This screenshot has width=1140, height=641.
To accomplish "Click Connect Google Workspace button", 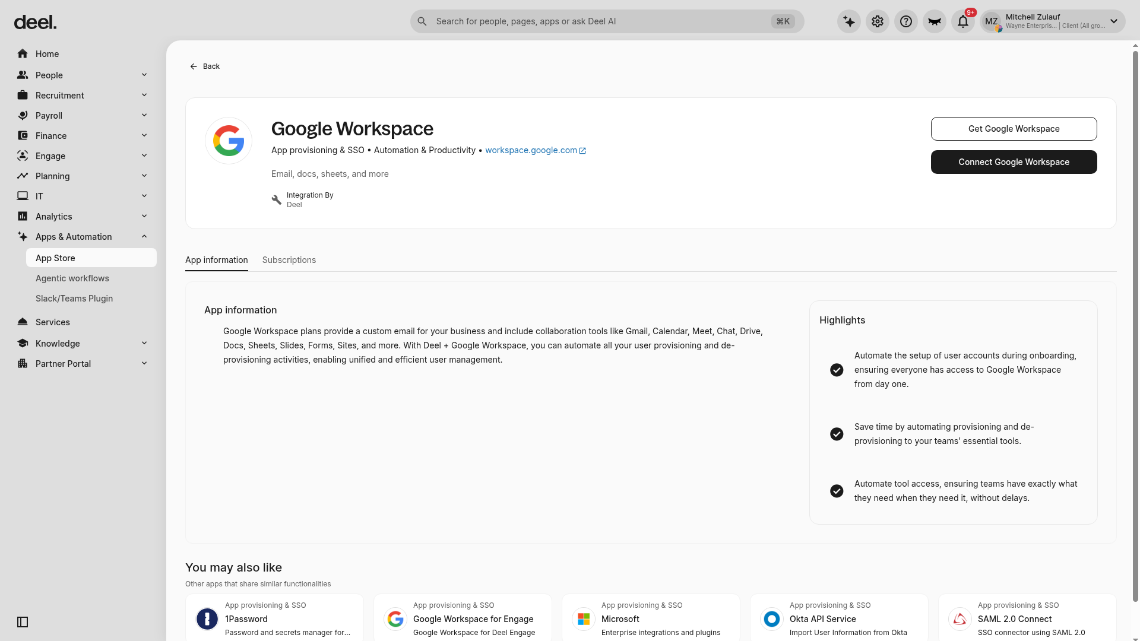I will [1014, 162].
